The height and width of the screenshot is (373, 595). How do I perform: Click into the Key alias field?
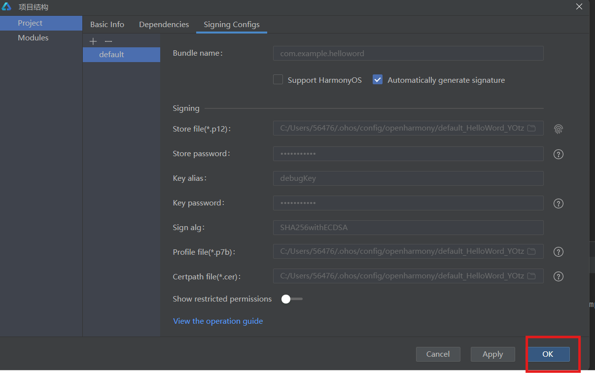(408, 178)
